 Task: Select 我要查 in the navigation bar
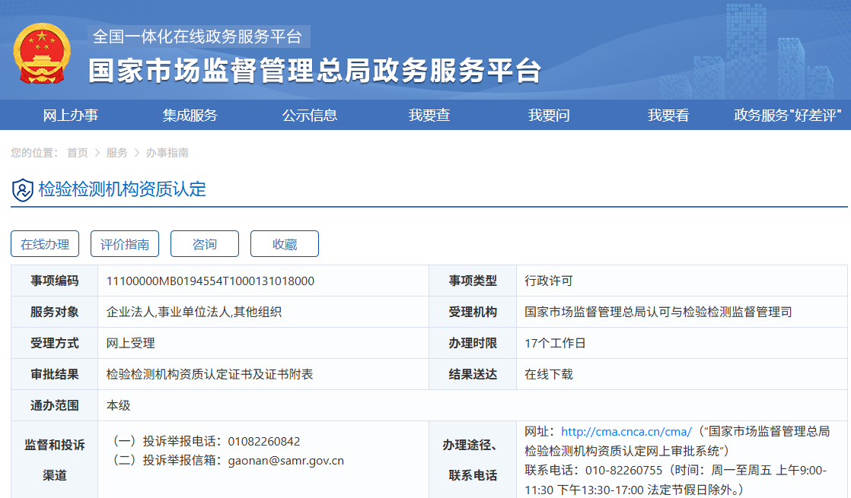pos(429,116)
